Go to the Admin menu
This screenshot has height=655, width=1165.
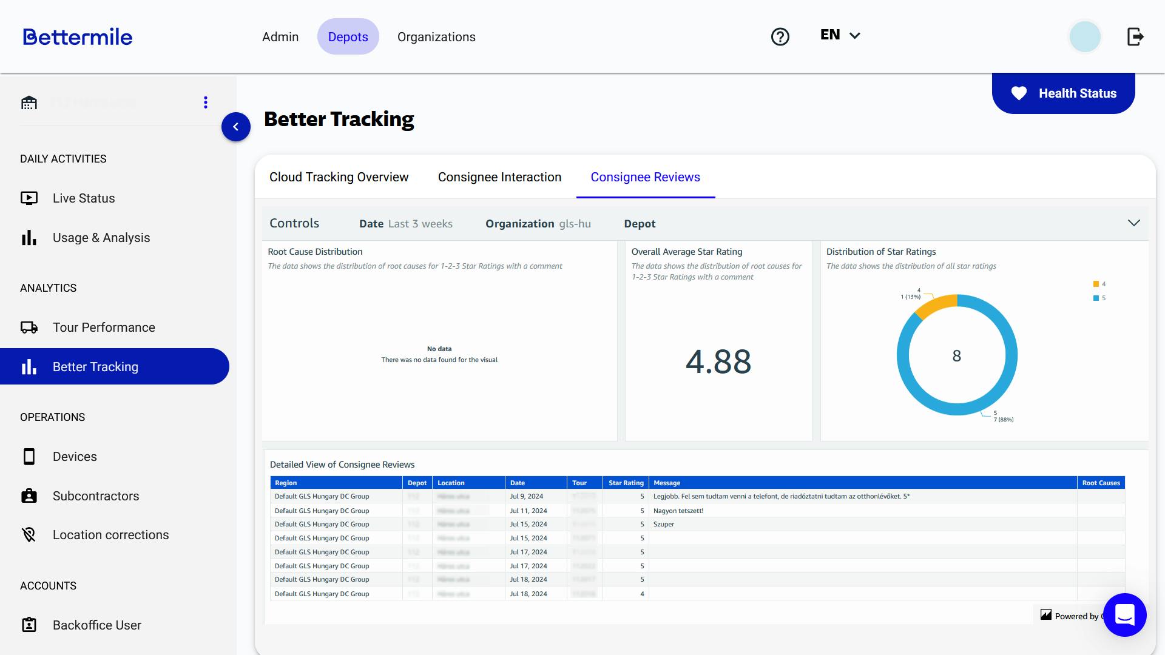[280, 37]
